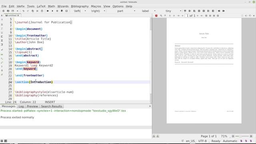Viewport: 256px width, 144px height.
Task: Click the Open file toolbar icon
Action: pos(8,11)
